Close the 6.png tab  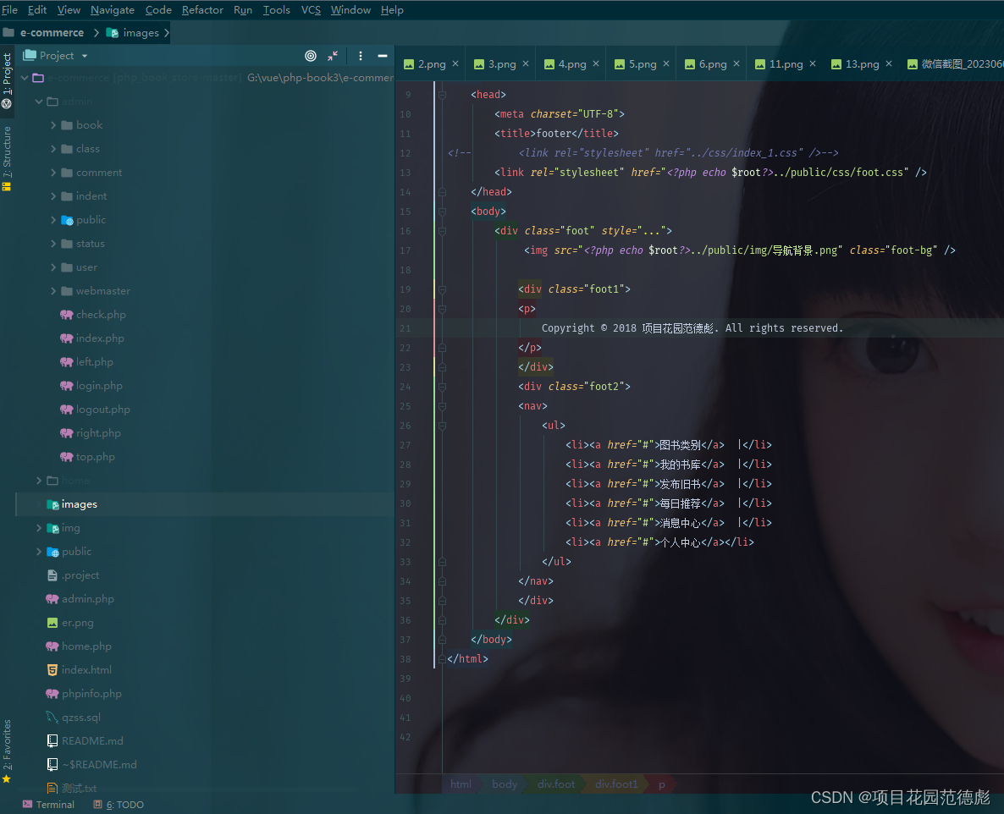[736, 63]
